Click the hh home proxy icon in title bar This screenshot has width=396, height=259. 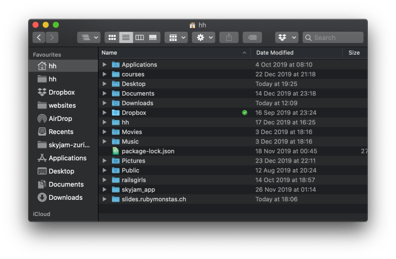193,25
